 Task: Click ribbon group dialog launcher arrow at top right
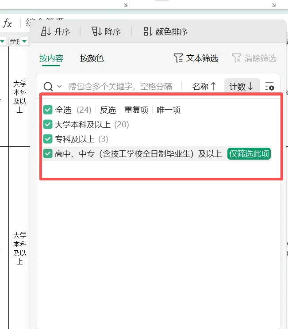274,4
